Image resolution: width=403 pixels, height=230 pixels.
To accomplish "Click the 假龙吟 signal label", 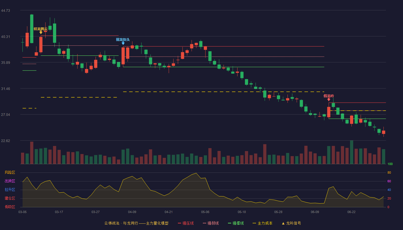I will pos(329,96).
